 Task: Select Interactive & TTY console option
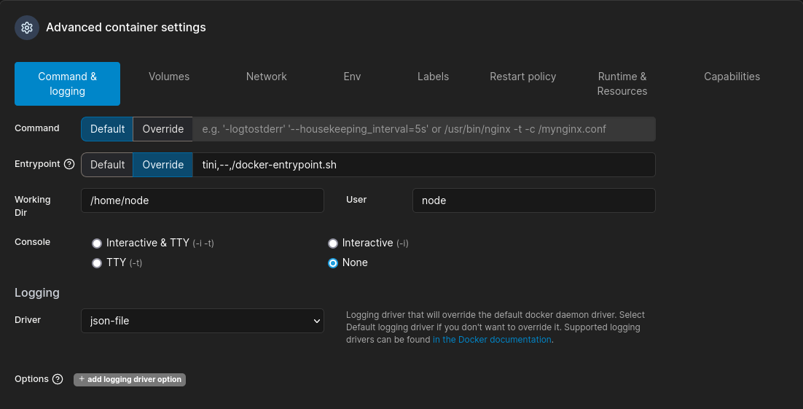pos(97,244)
